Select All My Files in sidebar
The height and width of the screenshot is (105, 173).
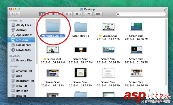point(21,25)
